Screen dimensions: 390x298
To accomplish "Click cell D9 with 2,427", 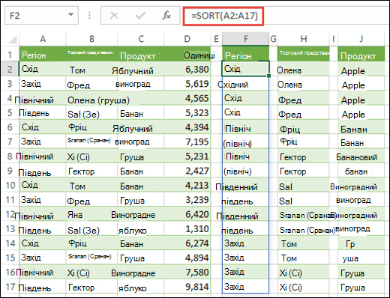I will [187, 171].
